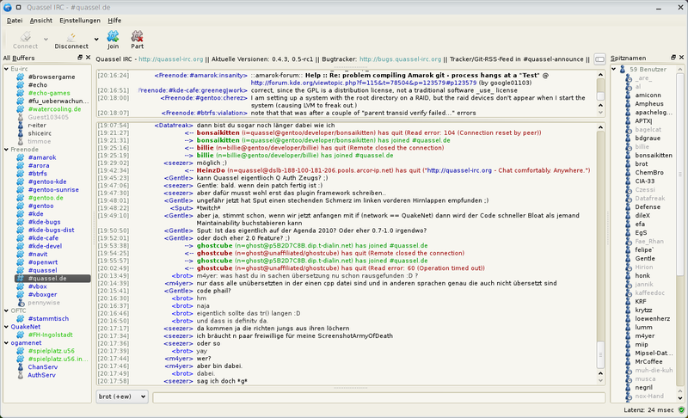This screenshot has height=418, width=688.
Task: Select user Gentle in nick list
Action: tap(644, 258)
